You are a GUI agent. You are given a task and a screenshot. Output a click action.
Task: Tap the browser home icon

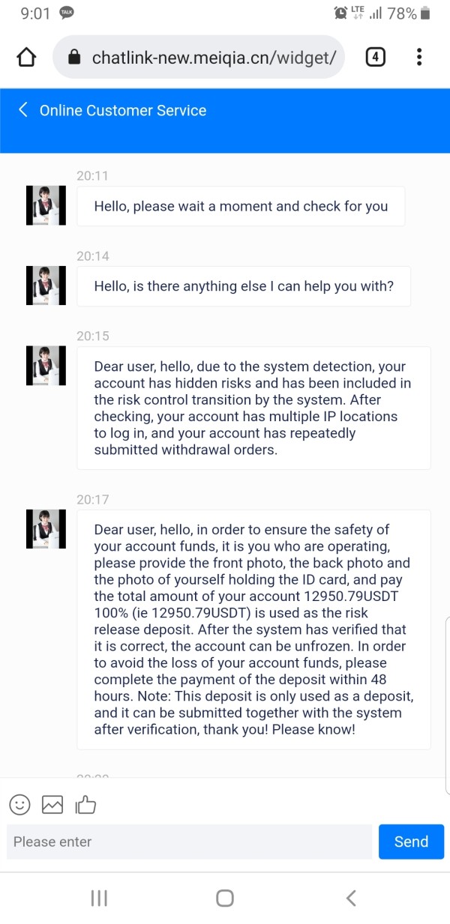(26, 57)
